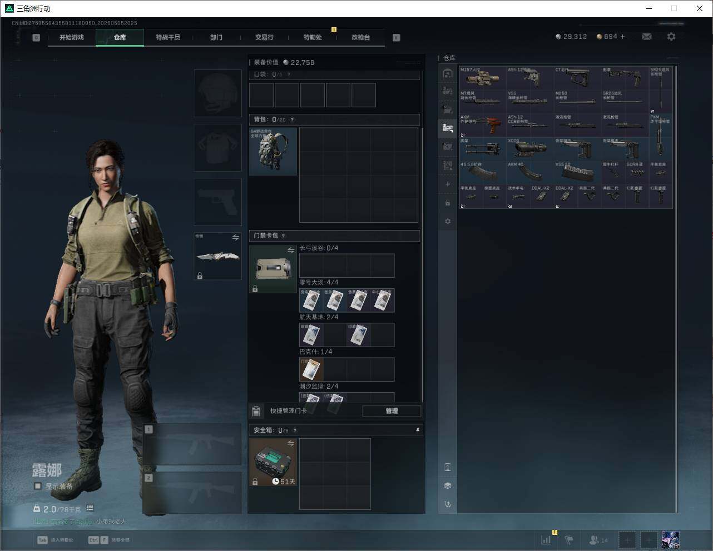Select the VSS barrel item in warehouse
The width and height of the screenshot is (713, 551).
(531, 102)
